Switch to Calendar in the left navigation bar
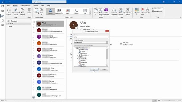This screenshot has height=102, width=182. pyautogui.click(x=3, y=11)
